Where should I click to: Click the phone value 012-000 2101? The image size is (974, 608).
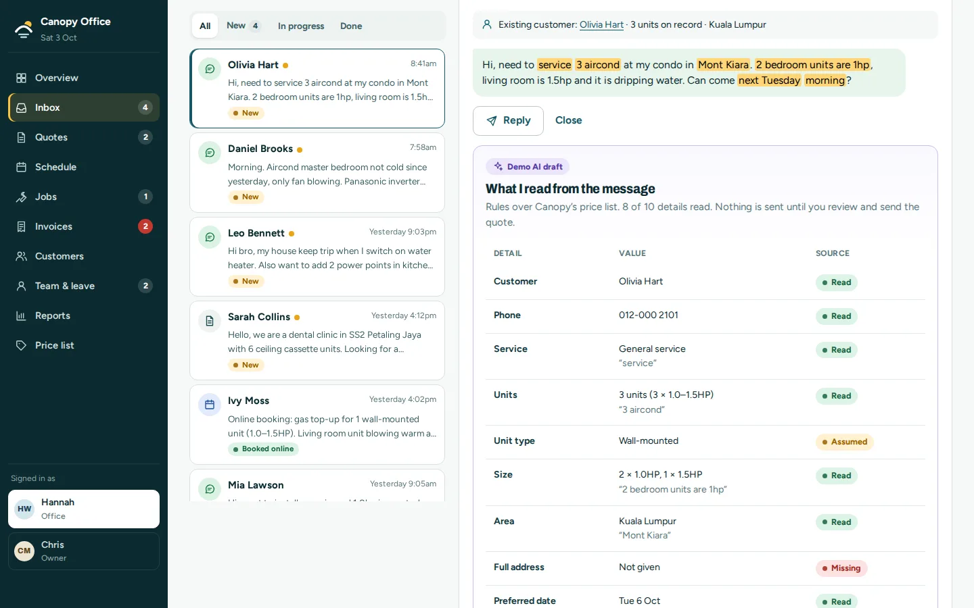pyautogui.click(x=649, y=315)
